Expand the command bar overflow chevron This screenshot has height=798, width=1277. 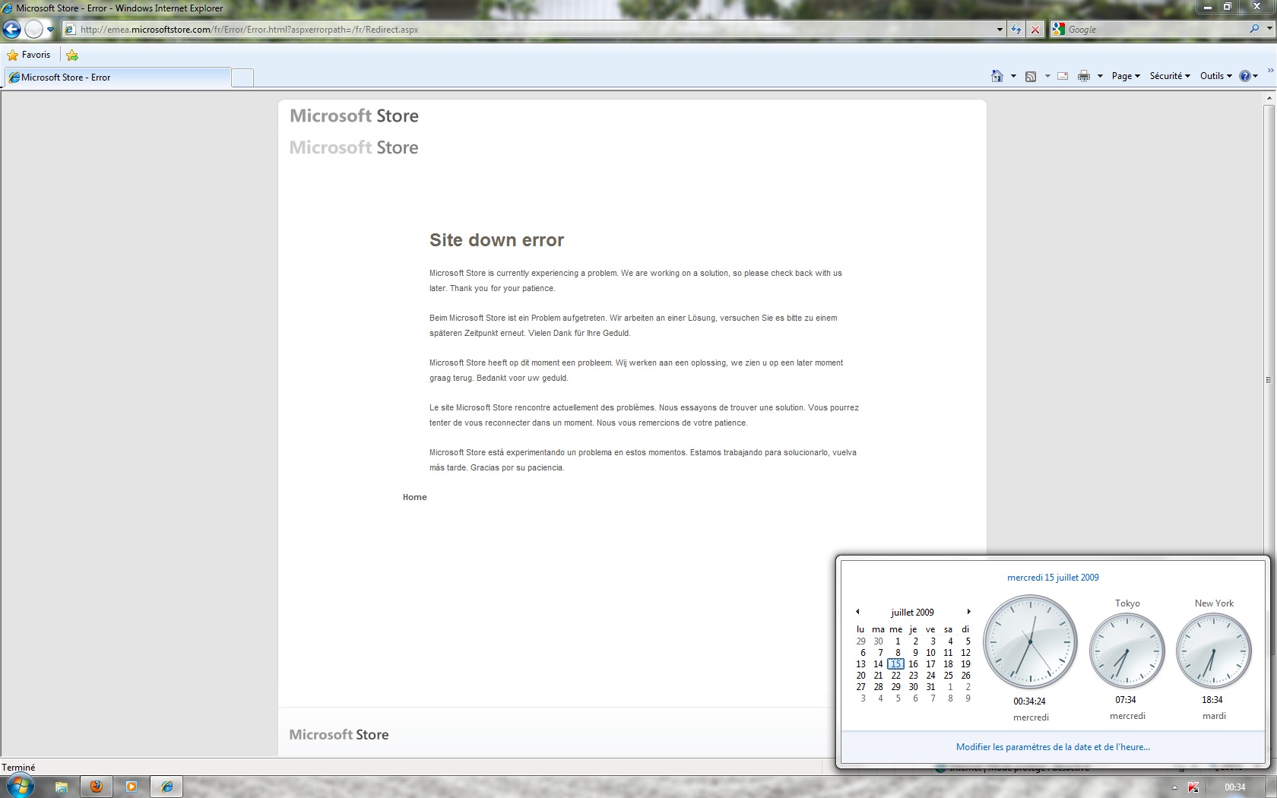point(1270,71)
